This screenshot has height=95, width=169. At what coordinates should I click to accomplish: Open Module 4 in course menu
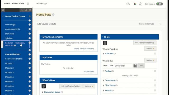click(x=10, y=77)
